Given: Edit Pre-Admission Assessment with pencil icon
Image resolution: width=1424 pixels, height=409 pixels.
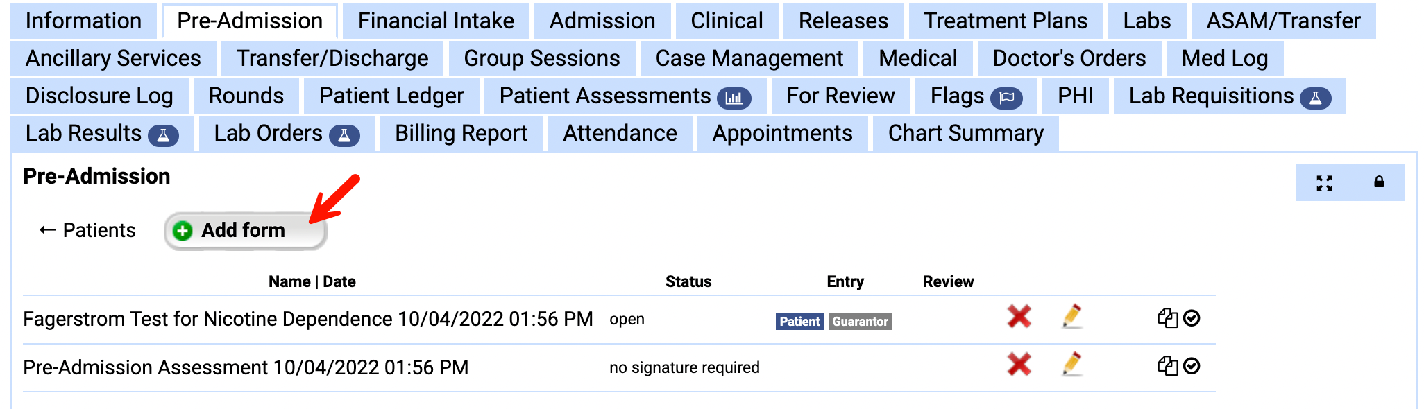Looking at the screenshot, I should (1072, 364).
